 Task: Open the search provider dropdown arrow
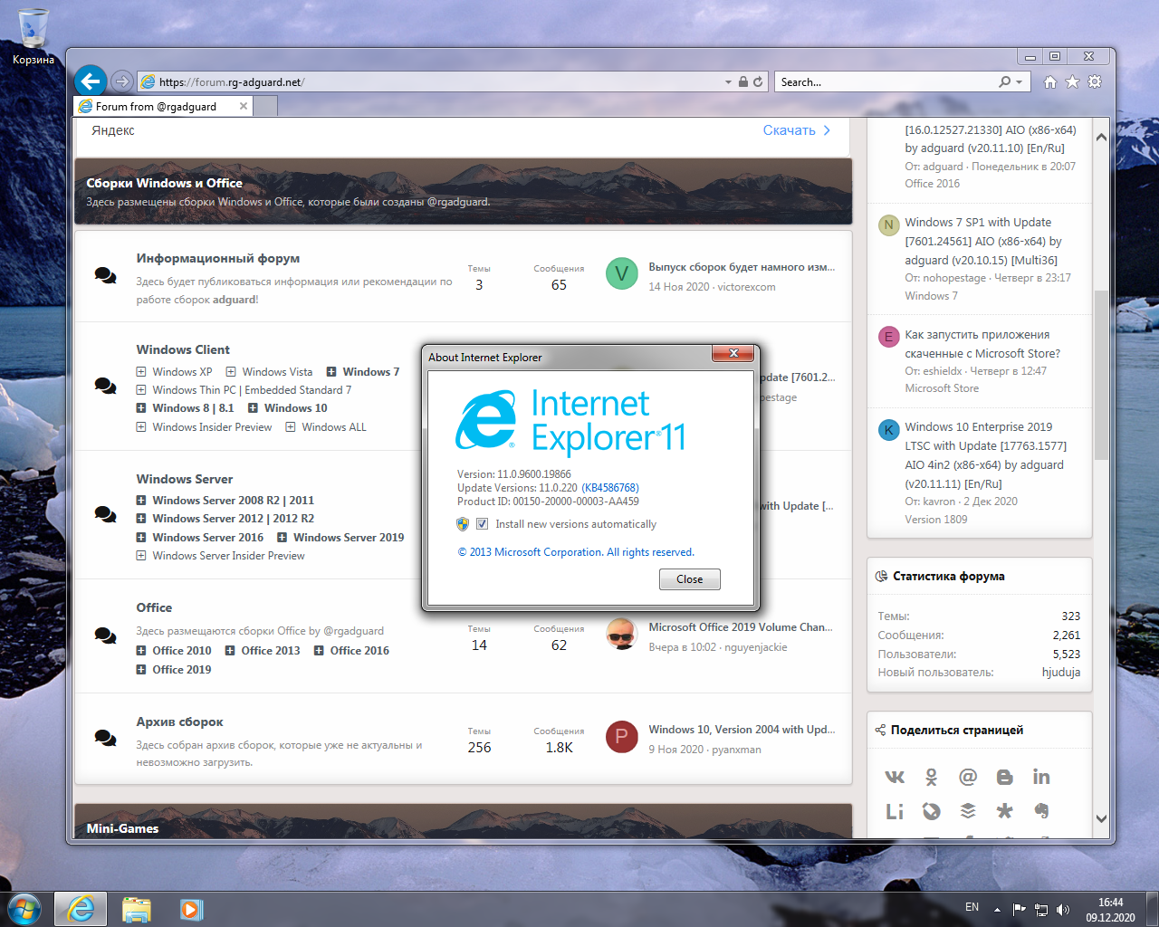pos(1020,81)
